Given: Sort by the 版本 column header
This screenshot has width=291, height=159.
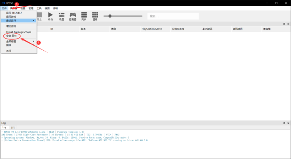Looking at the screenshot, I should click(94, 29).
